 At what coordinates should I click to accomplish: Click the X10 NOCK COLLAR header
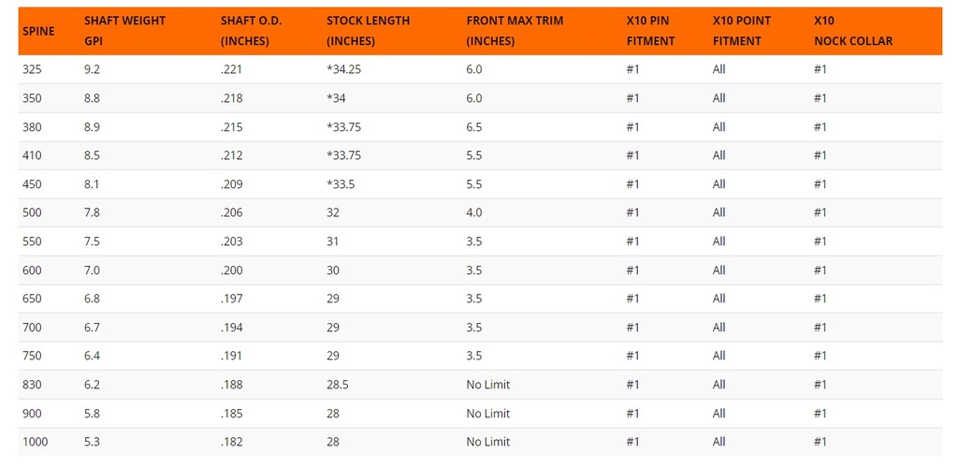coord(853,31)
